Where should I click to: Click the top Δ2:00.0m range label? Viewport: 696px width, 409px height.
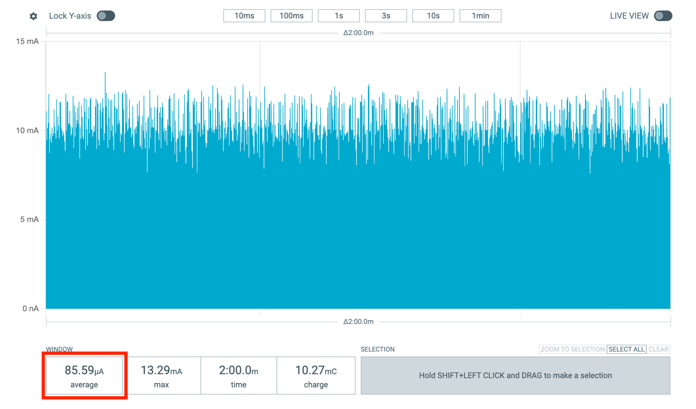coord(359,33)
